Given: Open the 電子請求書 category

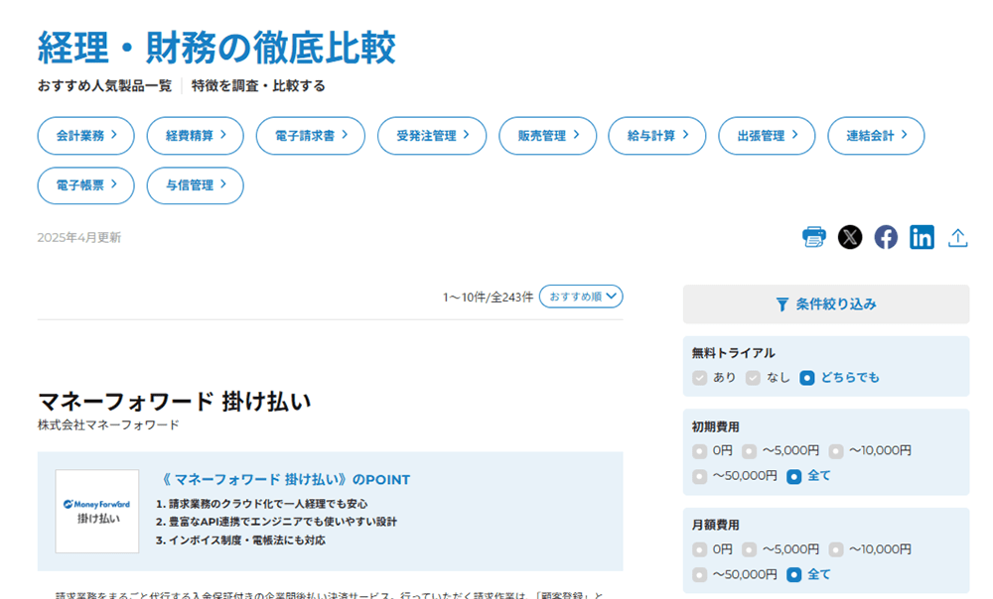Looking at the screenshot, I should [310, 135].
